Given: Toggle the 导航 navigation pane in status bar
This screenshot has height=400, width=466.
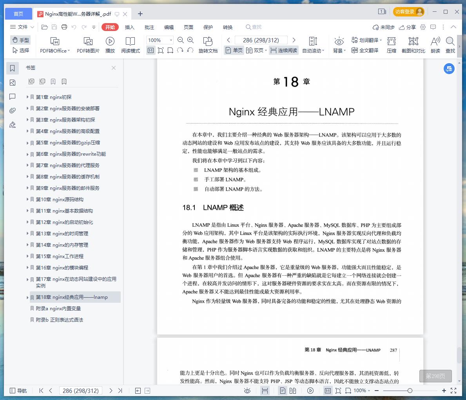Looking at the screenshot, I should 18,391.
